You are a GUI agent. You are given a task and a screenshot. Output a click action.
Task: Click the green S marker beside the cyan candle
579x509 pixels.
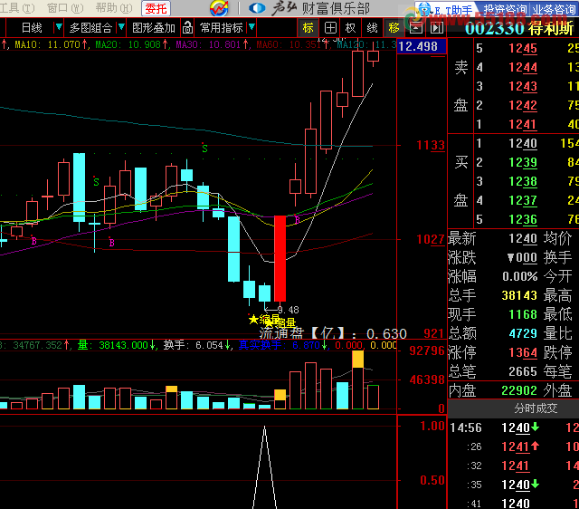click(x=96, y=181)
